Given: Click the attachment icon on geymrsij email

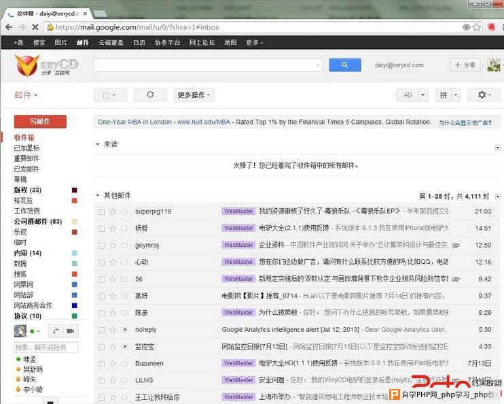Looking at the screenshot, I should (x=456, y=246).
